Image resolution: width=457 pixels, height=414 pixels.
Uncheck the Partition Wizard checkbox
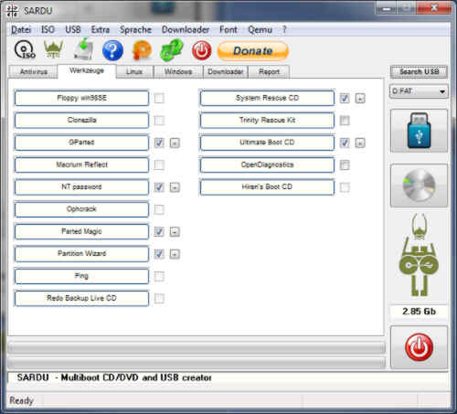(159, 254)
